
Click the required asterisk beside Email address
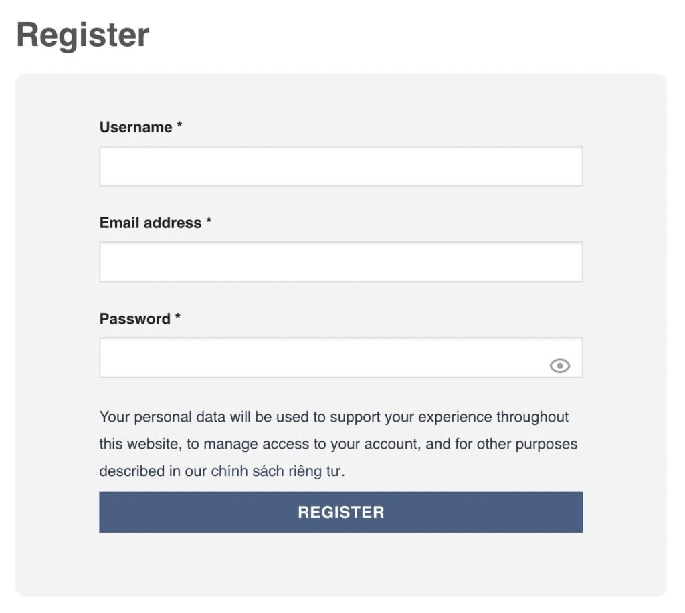point(209,222)
